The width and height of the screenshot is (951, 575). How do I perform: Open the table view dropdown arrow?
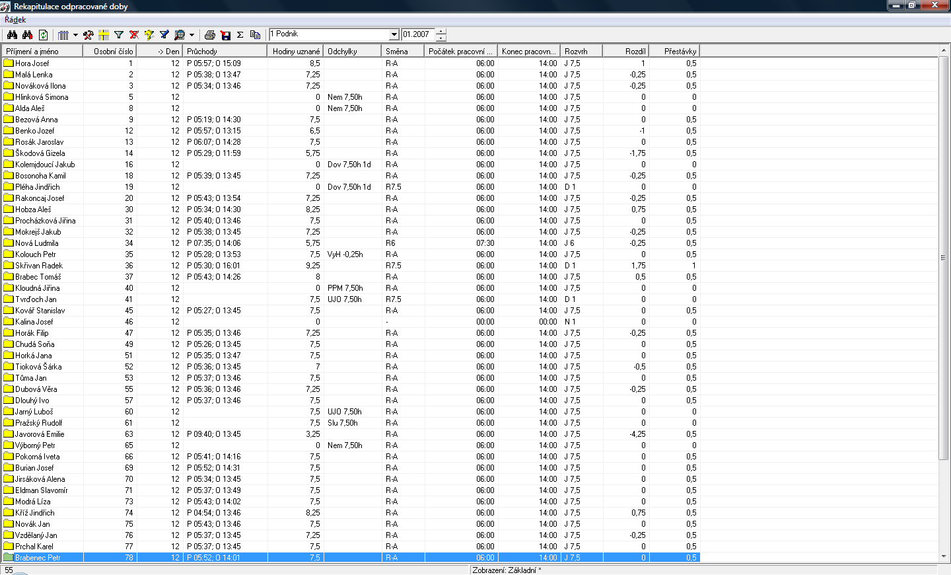75,35
